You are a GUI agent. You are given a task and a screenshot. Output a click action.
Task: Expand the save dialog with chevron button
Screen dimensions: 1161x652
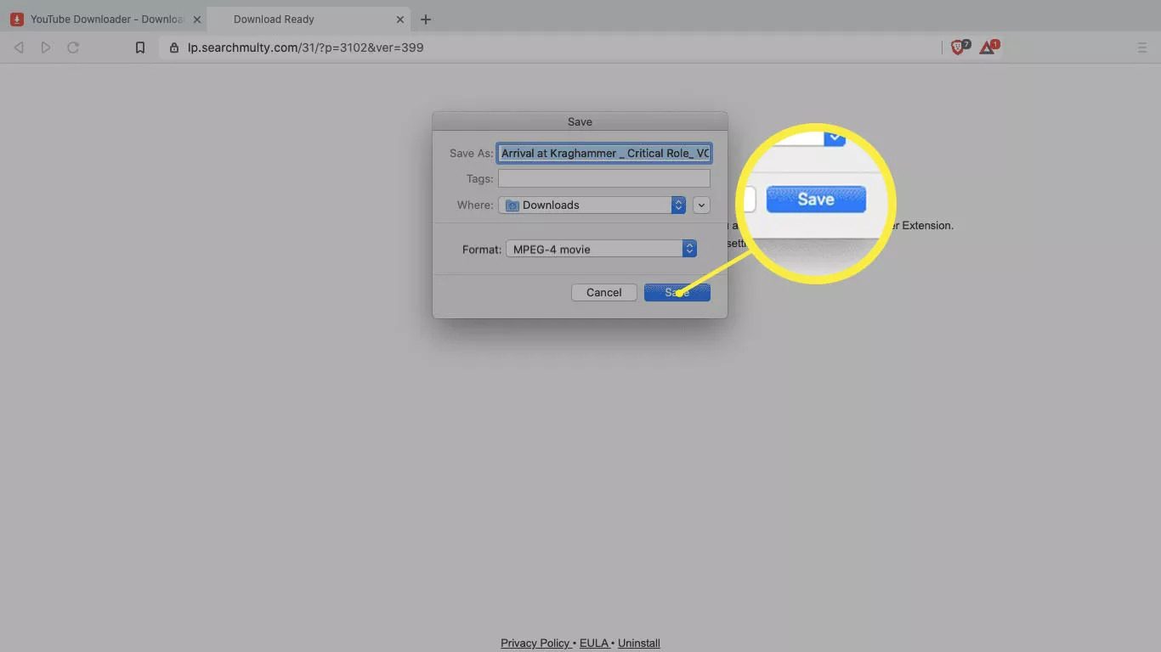pyautogui.click(x=701, y=205)
